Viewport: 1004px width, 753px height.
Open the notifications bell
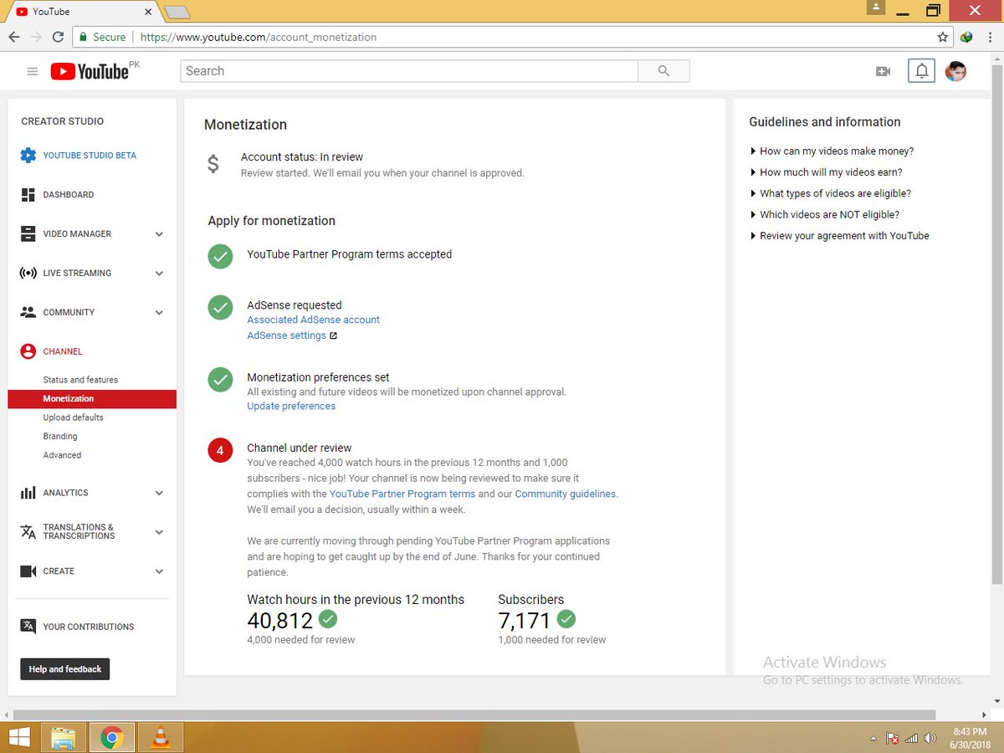click(922, 71)
